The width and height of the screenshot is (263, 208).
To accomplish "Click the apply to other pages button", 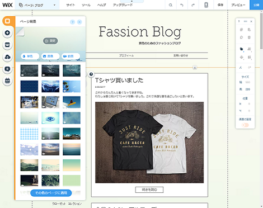I will coord(51,193).
